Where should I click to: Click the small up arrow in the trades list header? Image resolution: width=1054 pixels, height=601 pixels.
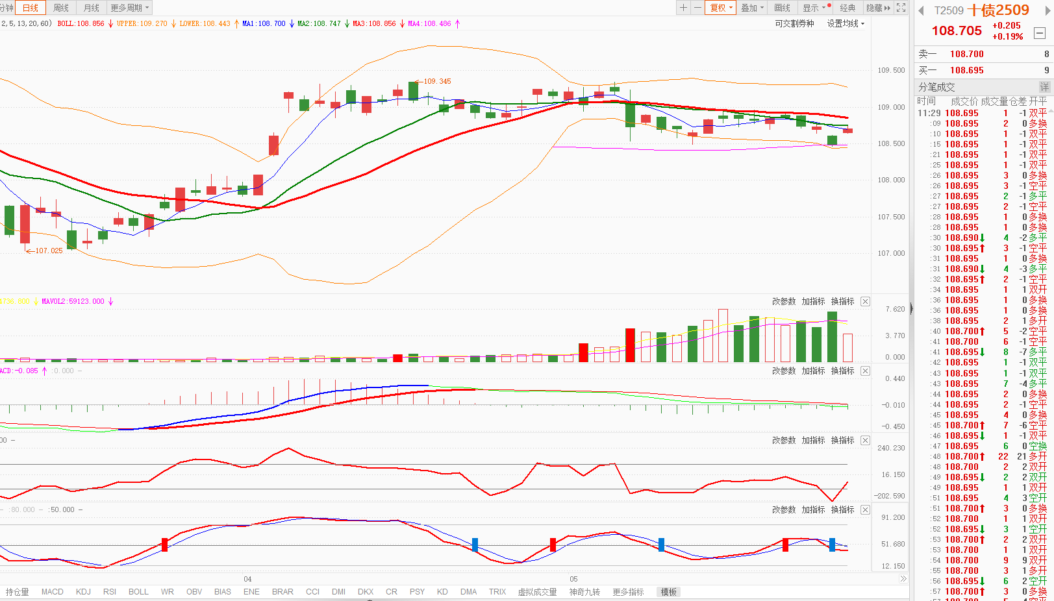coord(1051,111)
